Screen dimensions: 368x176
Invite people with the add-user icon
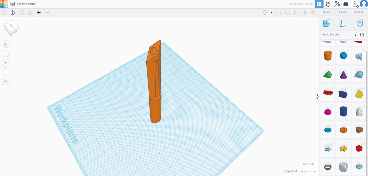click(355, 4)
